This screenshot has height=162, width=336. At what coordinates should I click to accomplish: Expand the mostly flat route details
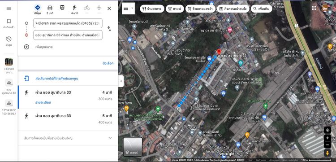pyautogui.click(x=68, y=138)
